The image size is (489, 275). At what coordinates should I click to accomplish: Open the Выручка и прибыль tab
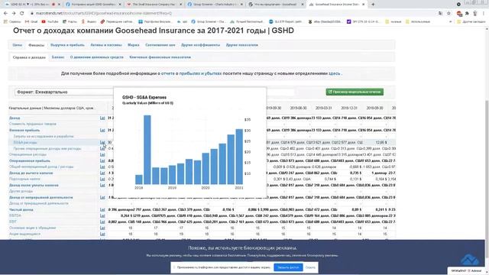point(67,45)
